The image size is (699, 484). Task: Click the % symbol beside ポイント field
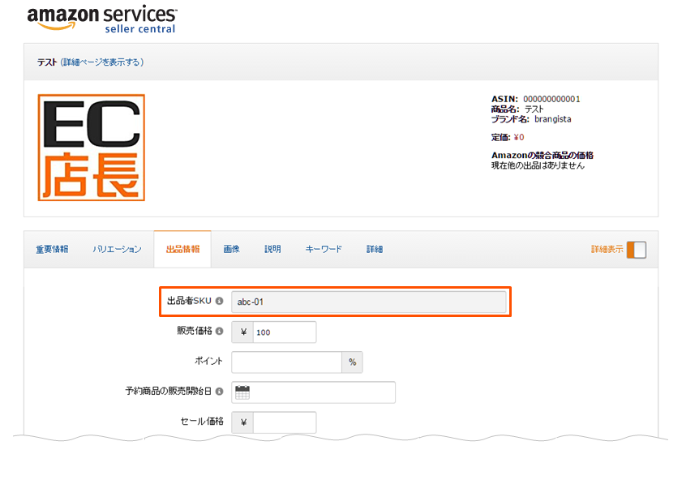click(352, 362)
